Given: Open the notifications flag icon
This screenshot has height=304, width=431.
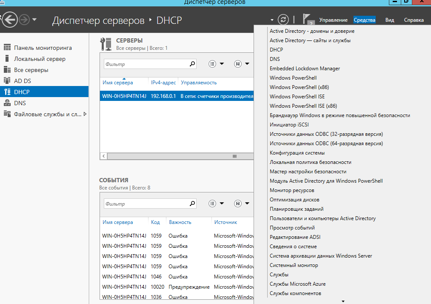Looking at the screenshot, I should (x=308, y=19).
